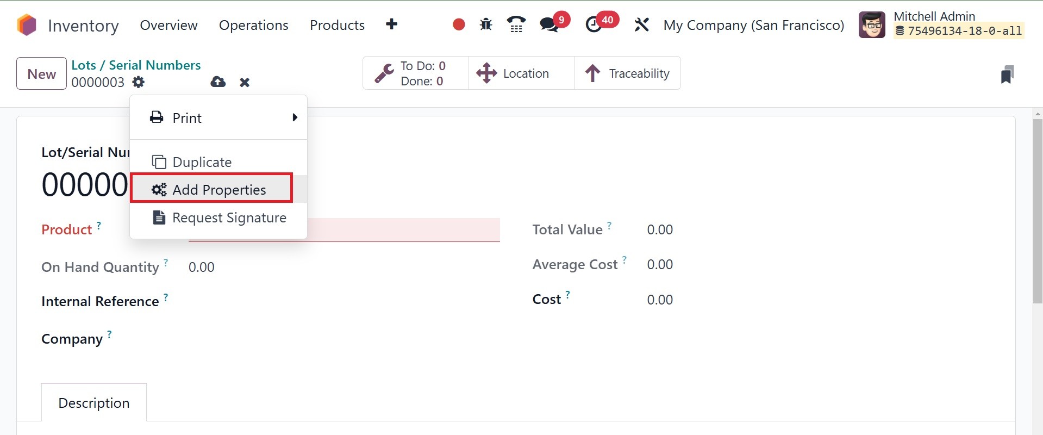Switch to the Description tab
This screenshot has height=435, width=1043.
tap(94, 403)
